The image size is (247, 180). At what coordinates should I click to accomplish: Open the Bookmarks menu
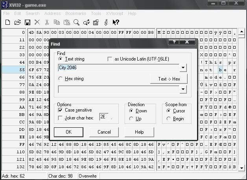point(75,13)
